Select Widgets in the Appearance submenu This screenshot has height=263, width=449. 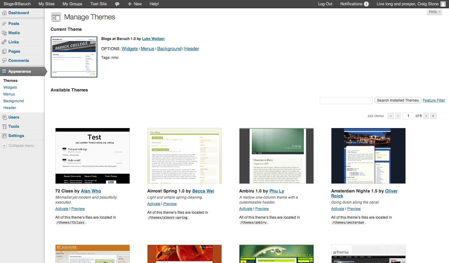coord(10,87)
